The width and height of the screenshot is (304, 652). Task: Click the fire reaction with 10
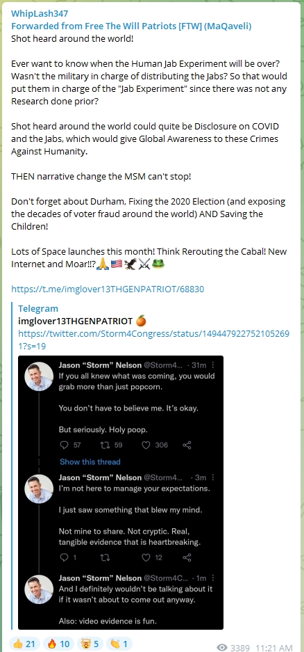point(59,644)
